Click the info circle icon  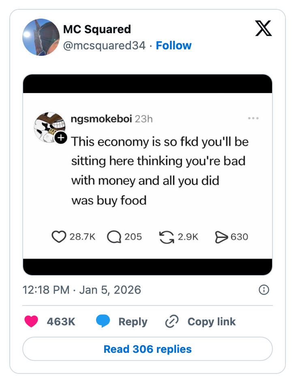click(x=264, y=290)
